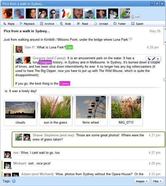
Task: Archive this wave
Action: (x=47, y=24)
